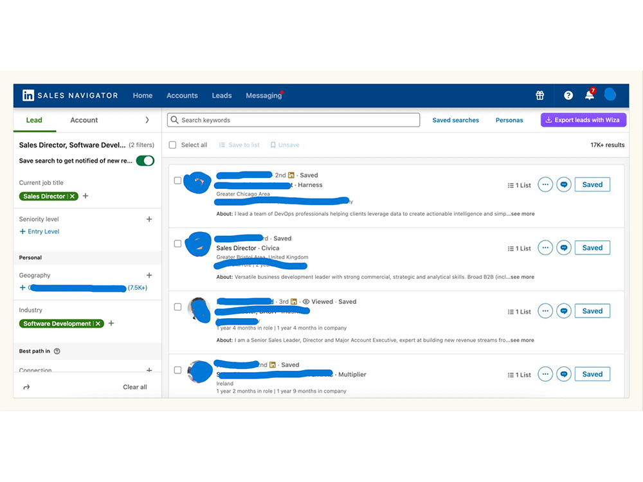Open the Best path in help icon
Viewport: 643px width, 482px height.
(57, 352)
